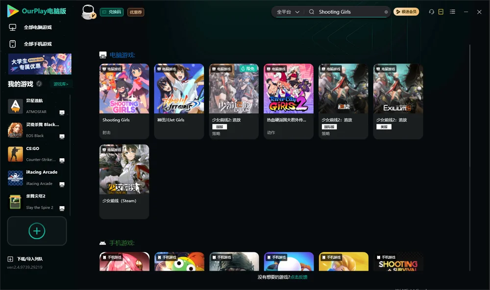Open 少女前线2 card with 限免 badge
Image resolution: width=490 pixels, height=290 pixels.
[x=234, y=101]
